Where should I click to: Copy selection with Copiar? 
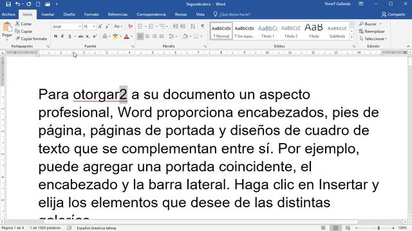[x=24, y=31]
